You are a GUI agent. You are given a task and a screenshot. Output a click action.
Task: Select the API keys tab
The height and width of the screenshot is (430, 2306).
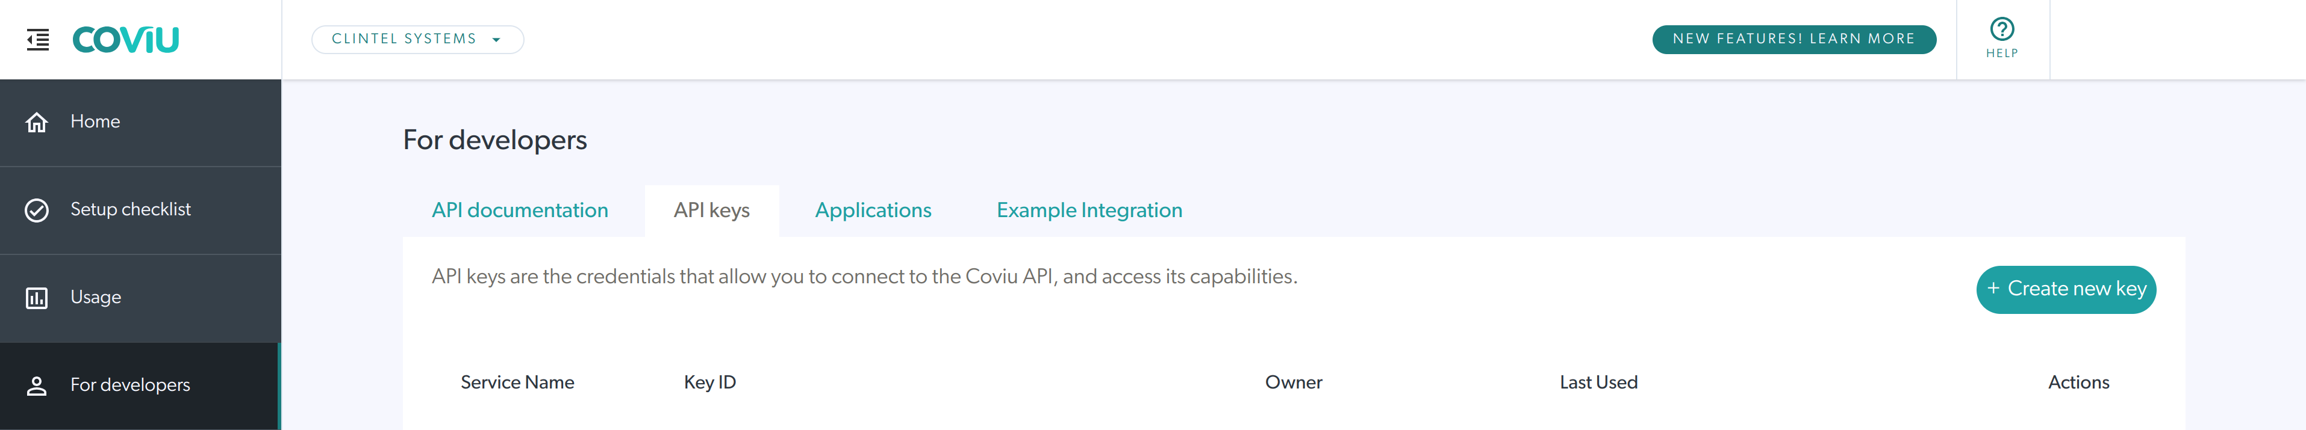coord(712,210)
